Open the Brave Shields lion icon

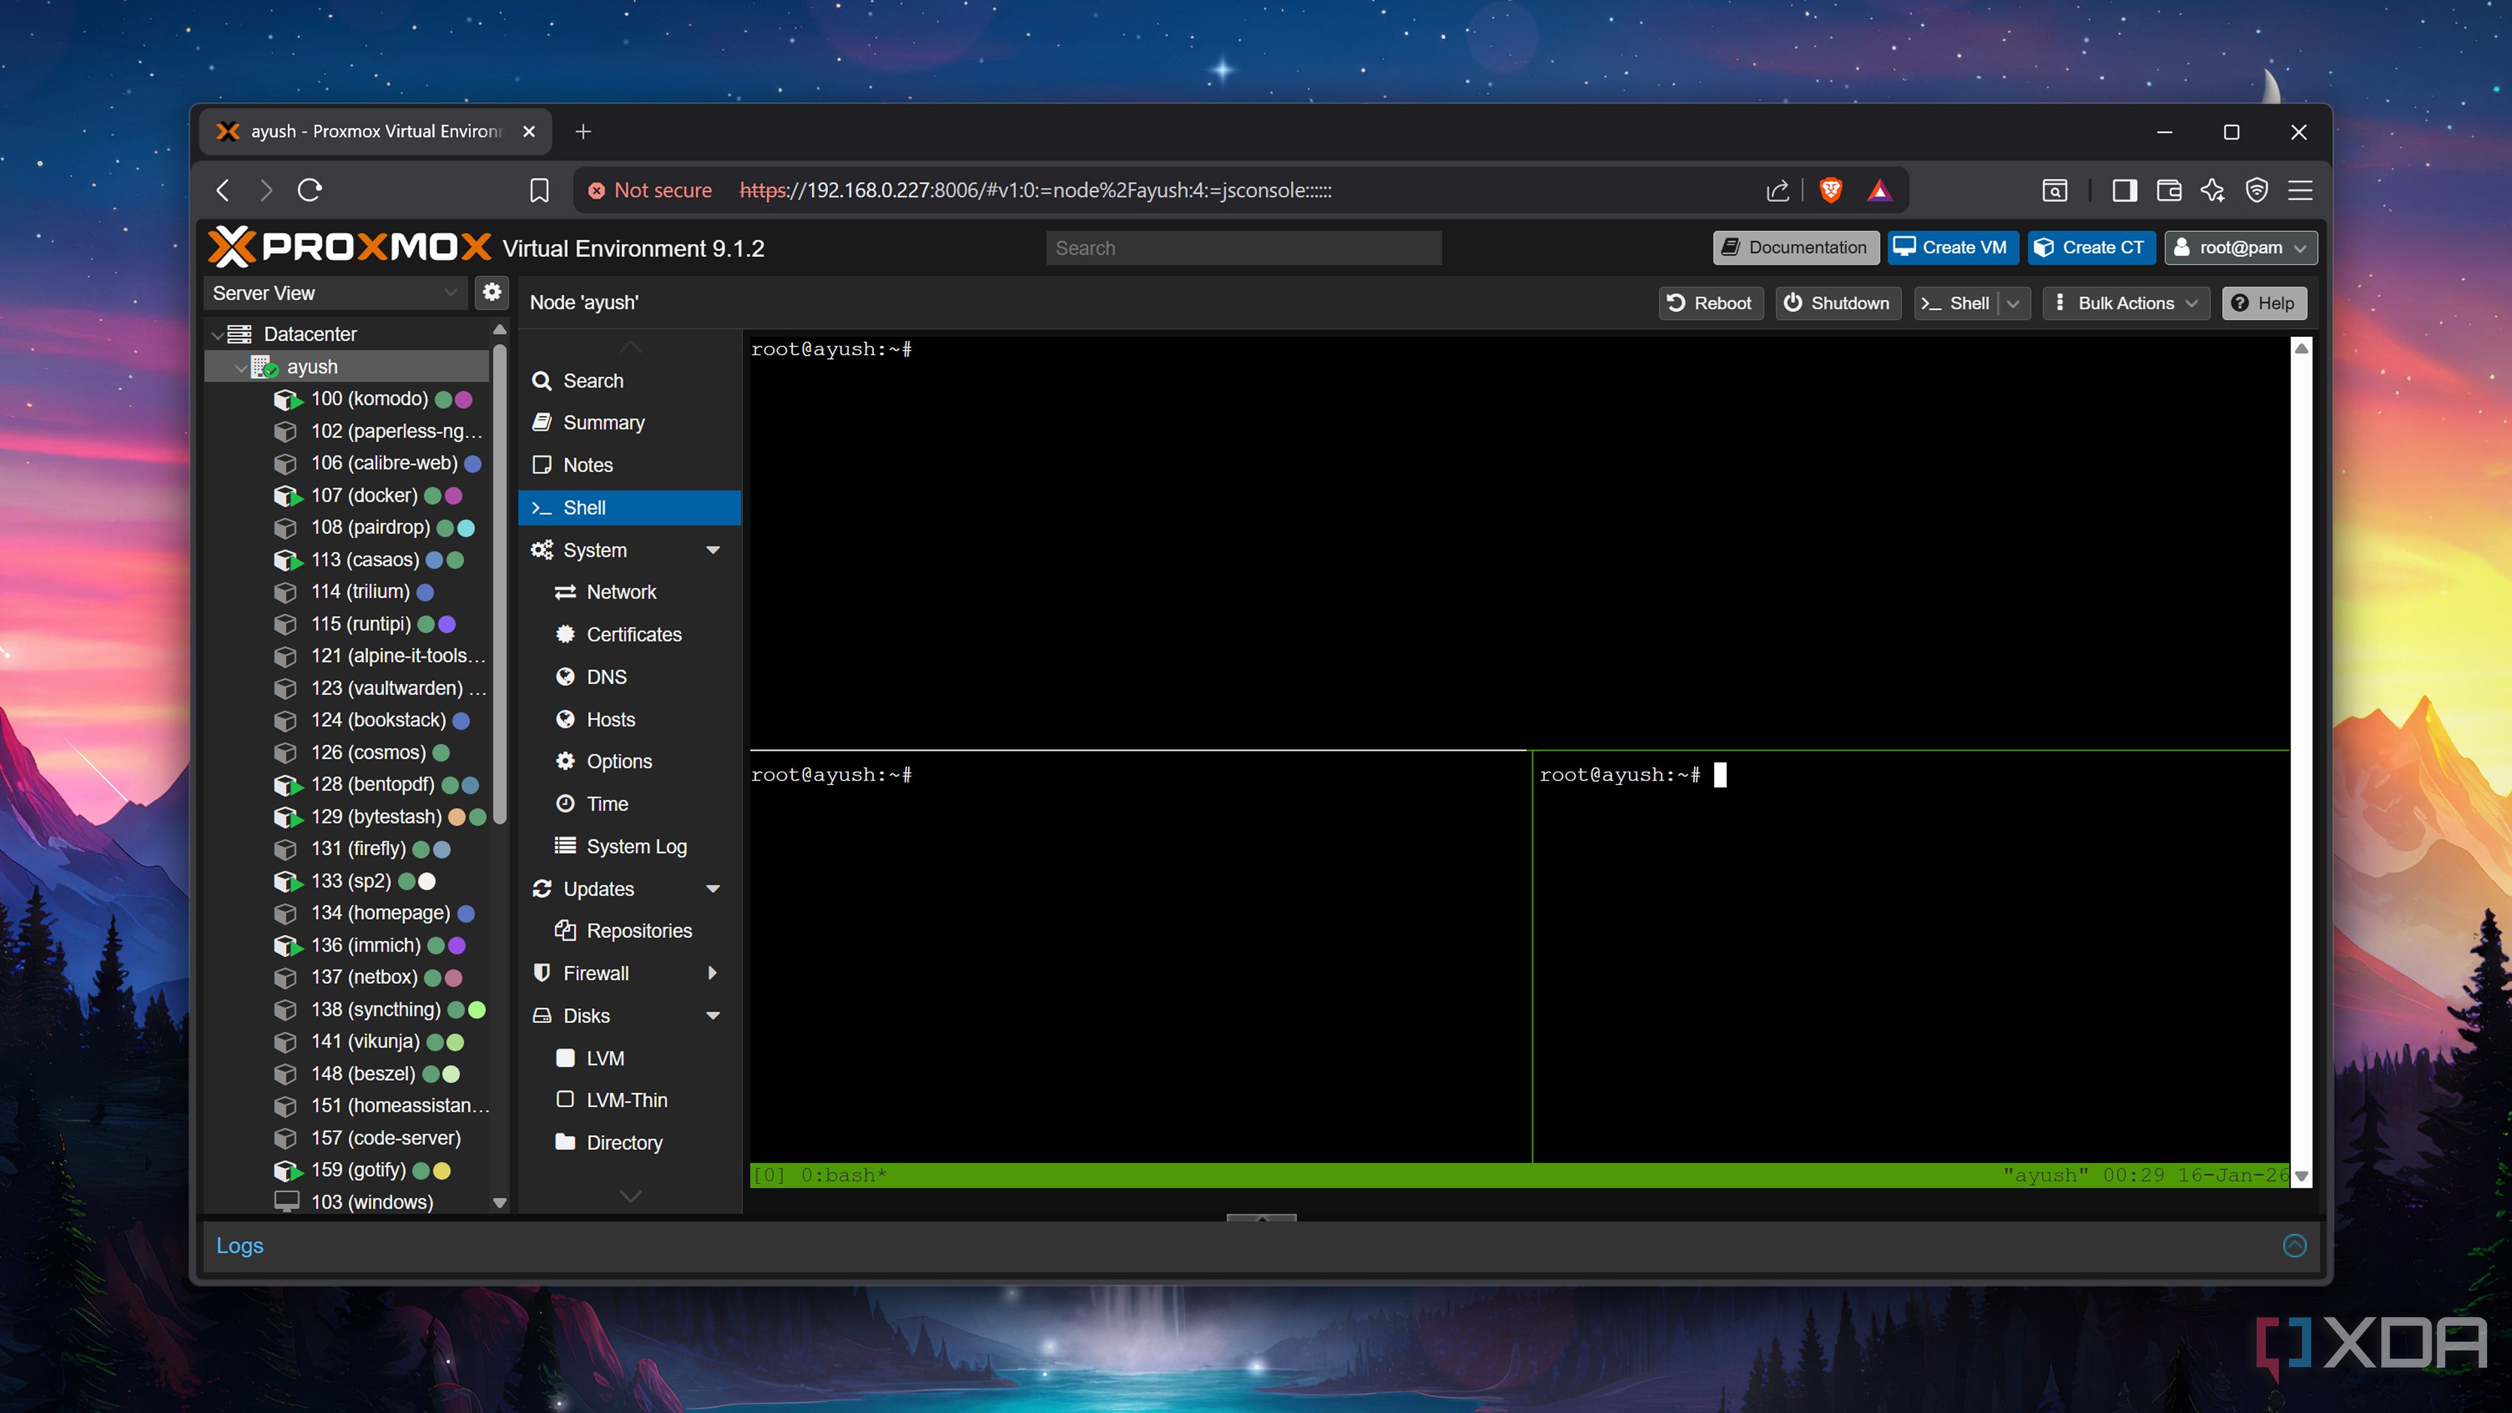1830,190
